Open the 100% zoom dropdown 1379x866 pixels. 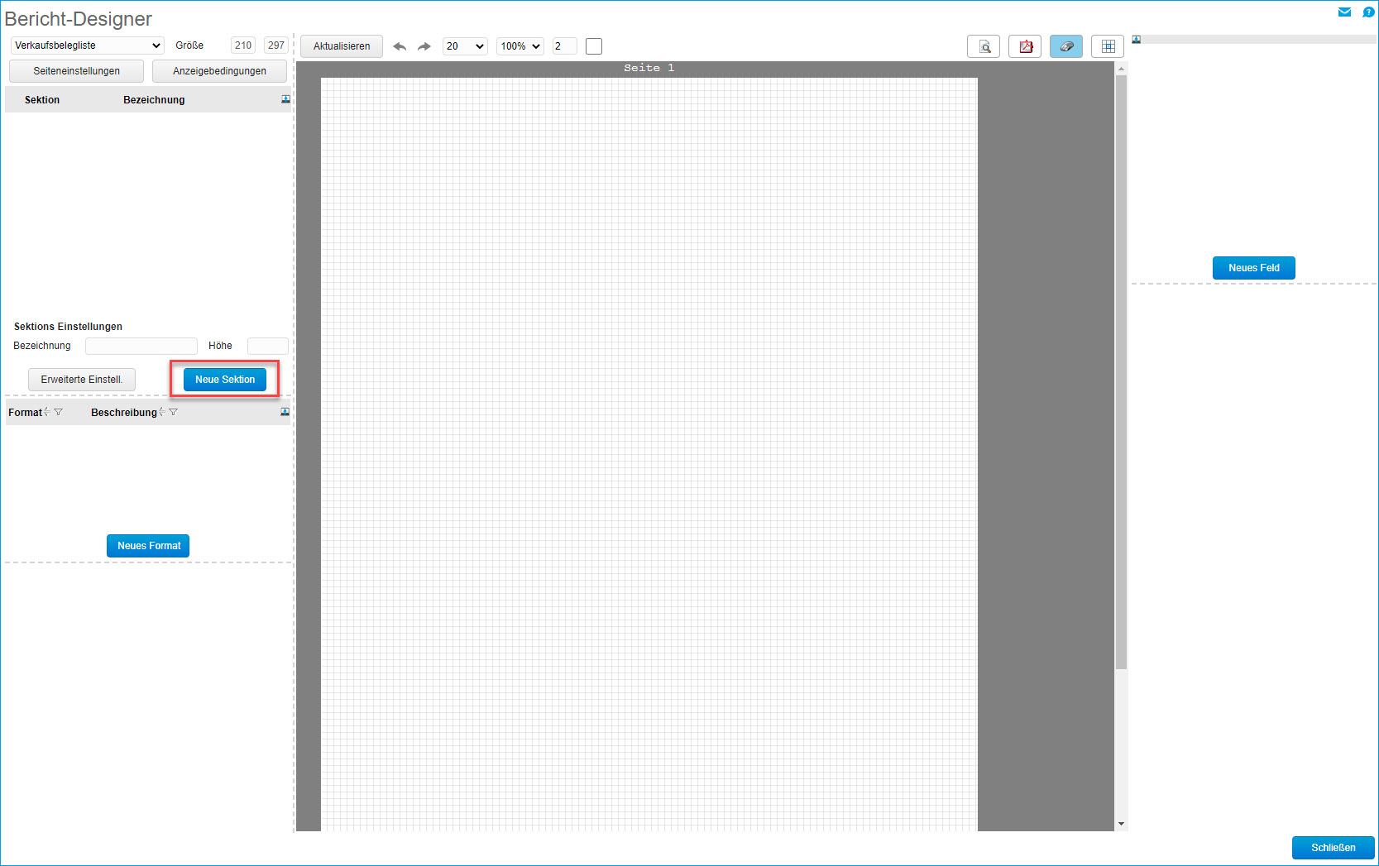[520, 46]
